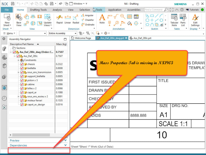206x155 pixels.
Task: Open Edit Settings
Action: [x=195, y=20]
